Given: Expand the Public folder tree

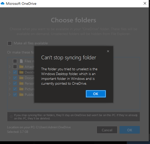Looking at the screenshot, I should tap(10, 95).
